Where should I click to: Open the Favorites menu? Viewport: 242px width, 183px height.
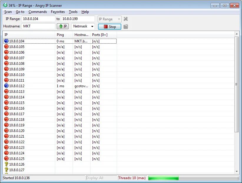(x=58, y=12)
